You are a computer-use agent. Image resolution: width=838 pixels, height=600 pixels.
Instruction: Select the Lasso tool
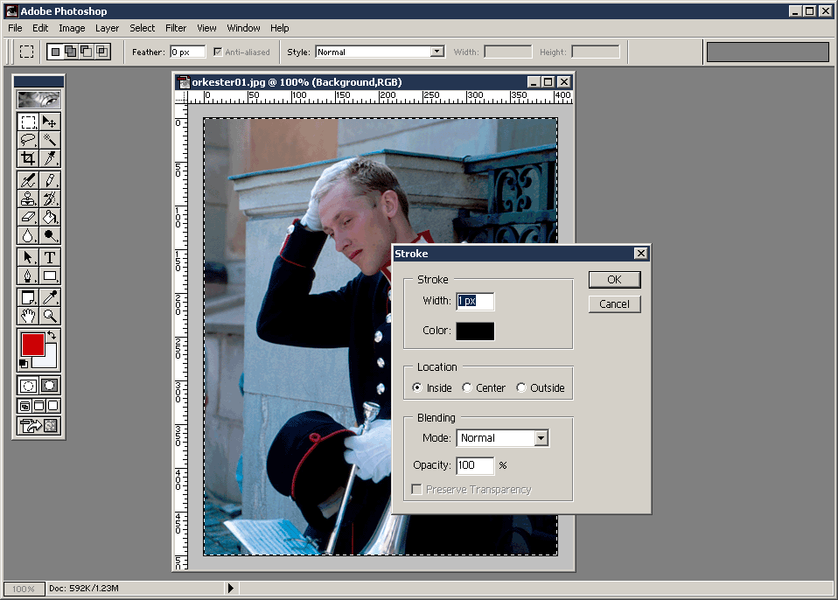coord(28,140)
